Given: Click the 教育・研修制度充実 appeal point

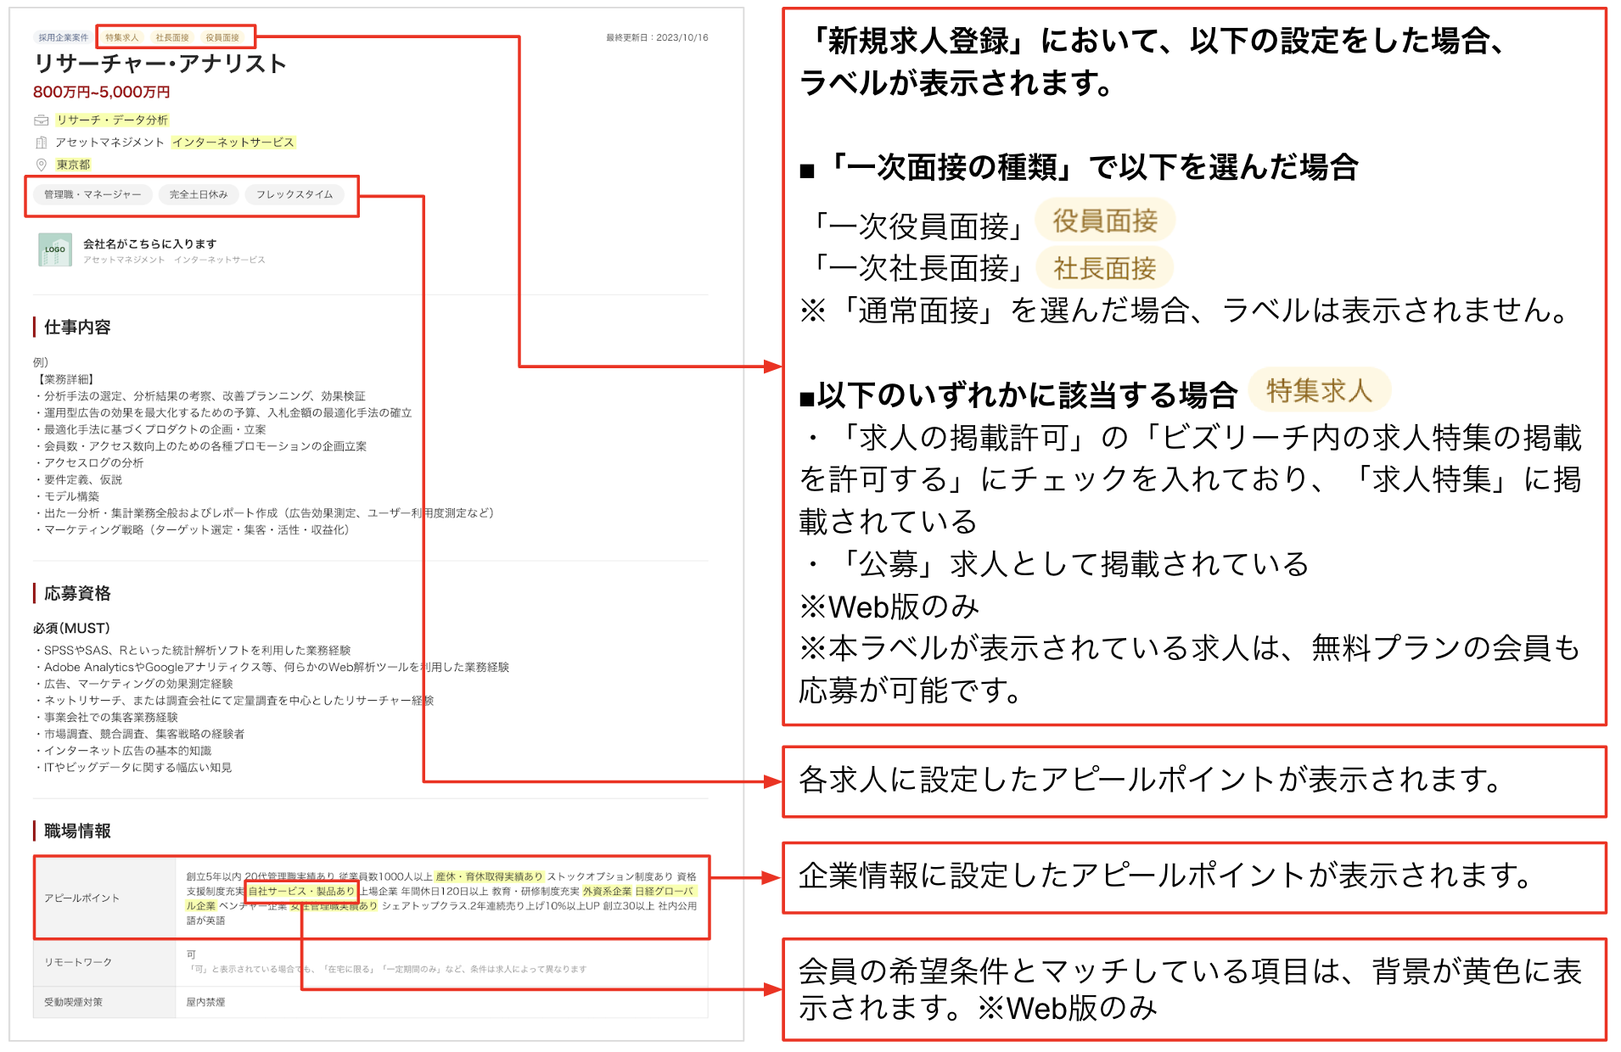Looking at the screenshot, I should point(536,891).
